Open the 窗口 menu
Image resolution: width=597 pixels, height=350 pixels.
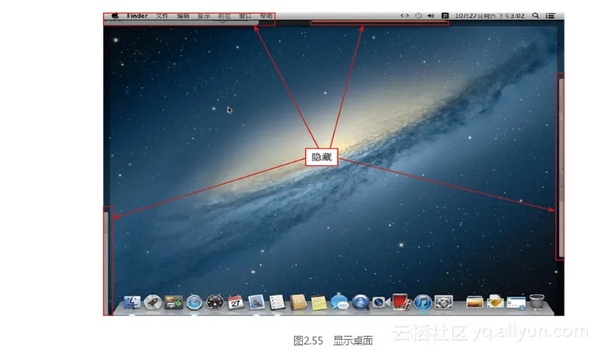coord(245,16)
